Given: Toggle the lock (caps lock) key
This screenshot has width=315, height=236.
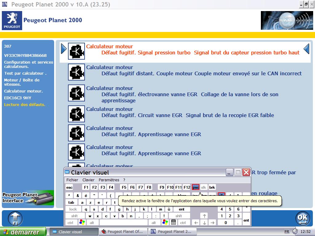Looking at the screenshot, I should [73, 209].
